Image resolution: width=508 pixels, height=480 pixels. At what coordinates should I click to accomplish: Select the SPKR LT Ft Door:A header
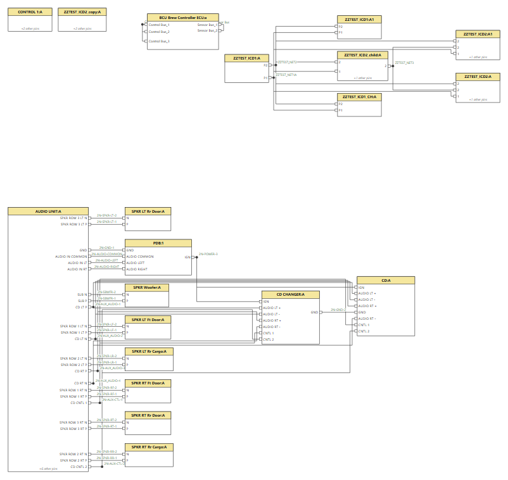tap(148, 320)
